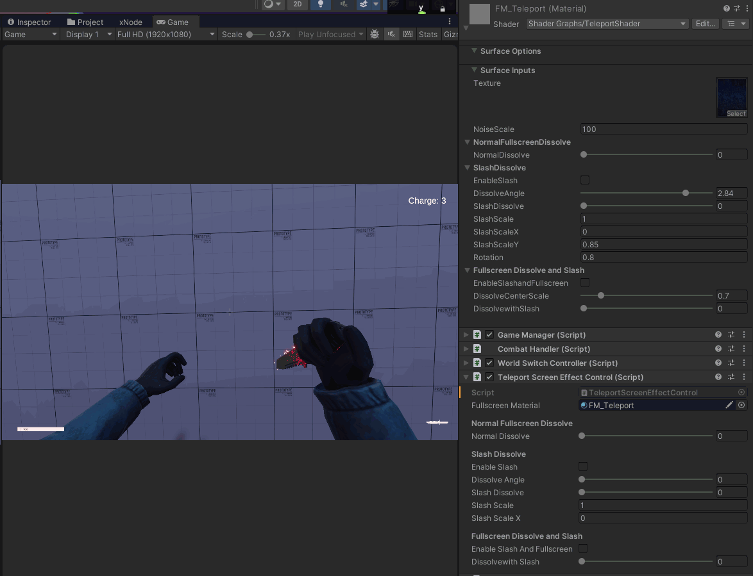Open presets for Combat Handler script
Image resolution: width=753 pixels, height=576 pixels.
pyautogui.click(x=731, y=349)
